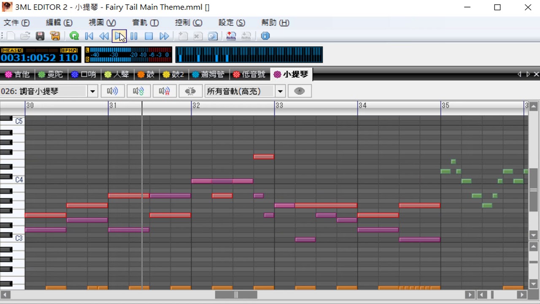
Task: Open the 視圖(V) menu
Action: tap(102, 23)
